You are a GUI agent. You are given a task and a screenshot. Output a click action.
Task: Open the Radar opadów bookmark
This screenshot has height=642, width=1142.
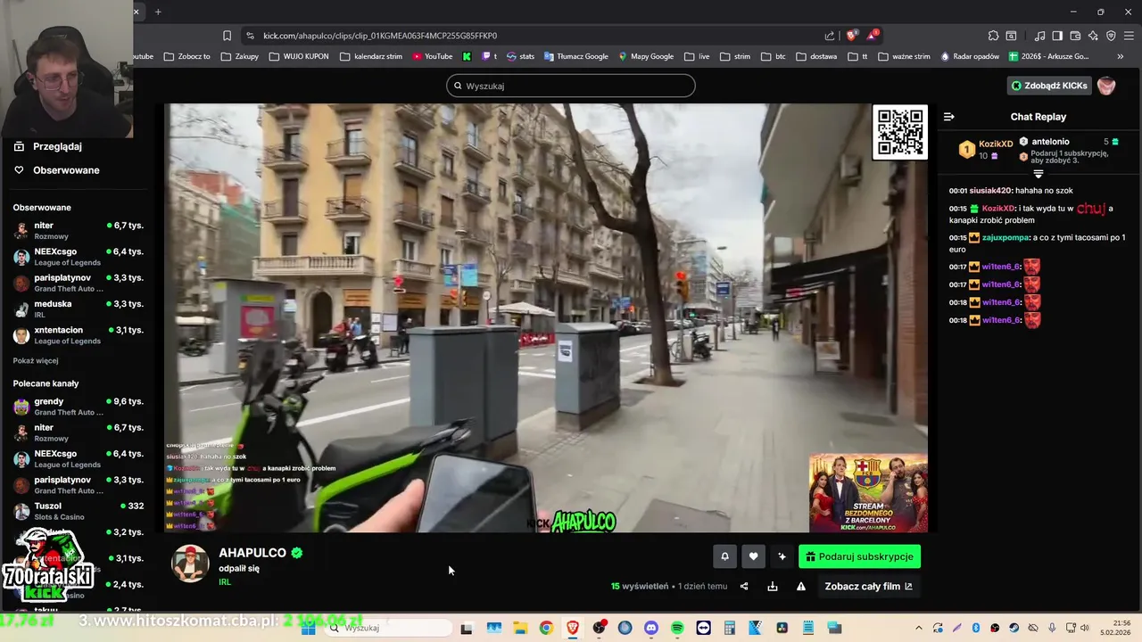click(x=970, y=56)
